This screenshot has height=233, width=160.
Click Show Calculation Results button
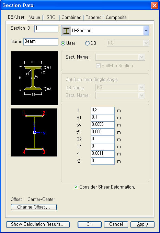[38, 224]
